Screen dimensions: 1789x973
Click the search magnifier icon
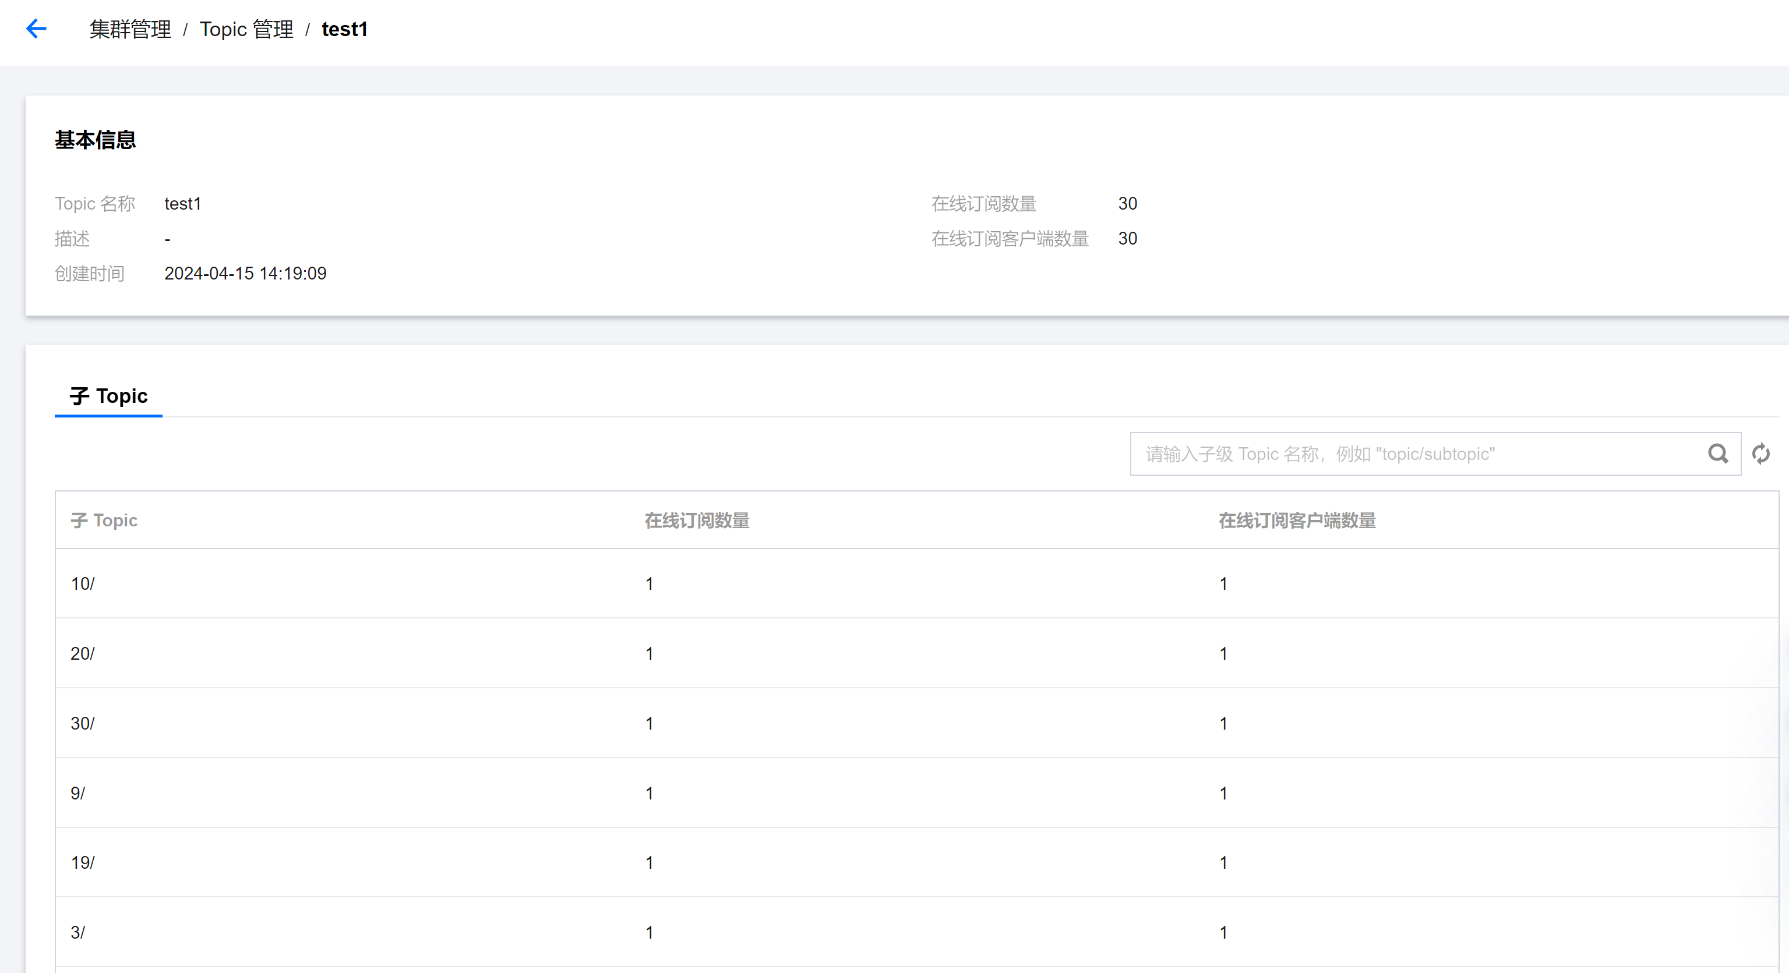(1717, 454)
